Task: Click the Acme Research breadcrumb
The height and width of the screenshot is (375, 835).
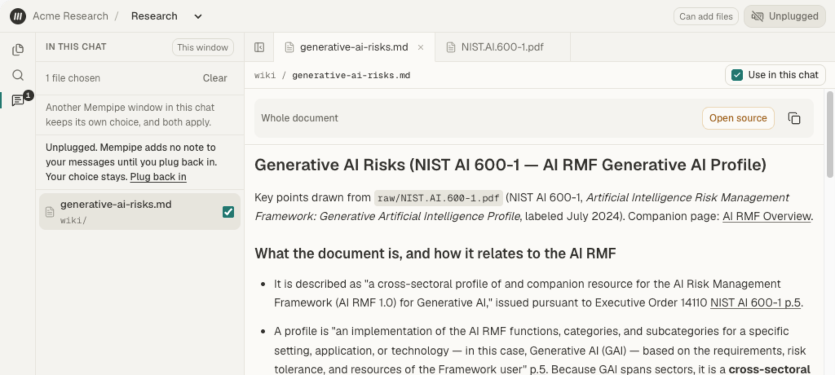Action: pos(71,16)
